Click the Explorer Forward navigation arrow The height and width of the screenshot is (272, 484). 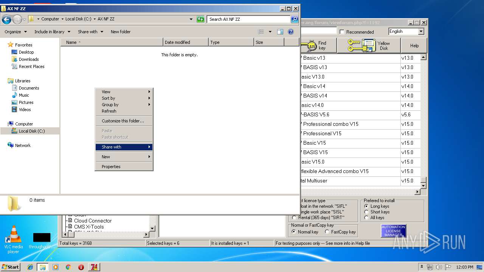[x=17, y=19]
